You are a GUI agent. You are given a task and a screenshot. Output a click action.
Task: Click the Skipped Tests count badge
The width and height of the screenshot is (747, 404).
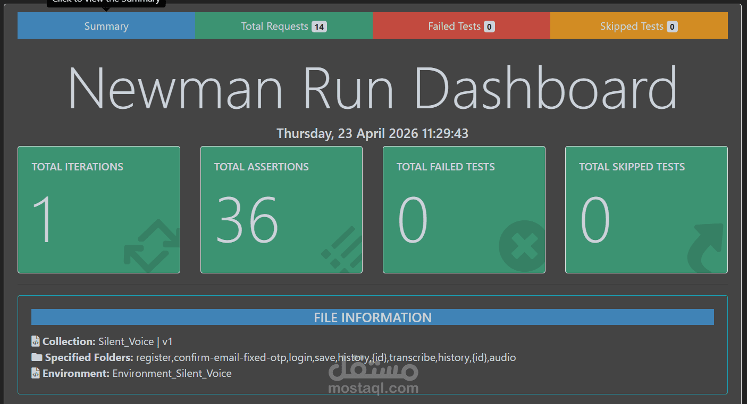click(672, 27)
